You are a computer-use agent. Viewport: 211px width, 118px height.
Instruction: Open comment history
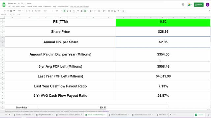tap(183, 5)
